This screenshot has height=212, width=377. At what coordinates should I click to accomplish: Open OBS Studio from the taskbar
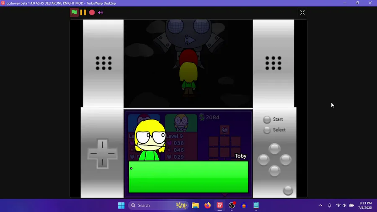[x=232, y=206]
